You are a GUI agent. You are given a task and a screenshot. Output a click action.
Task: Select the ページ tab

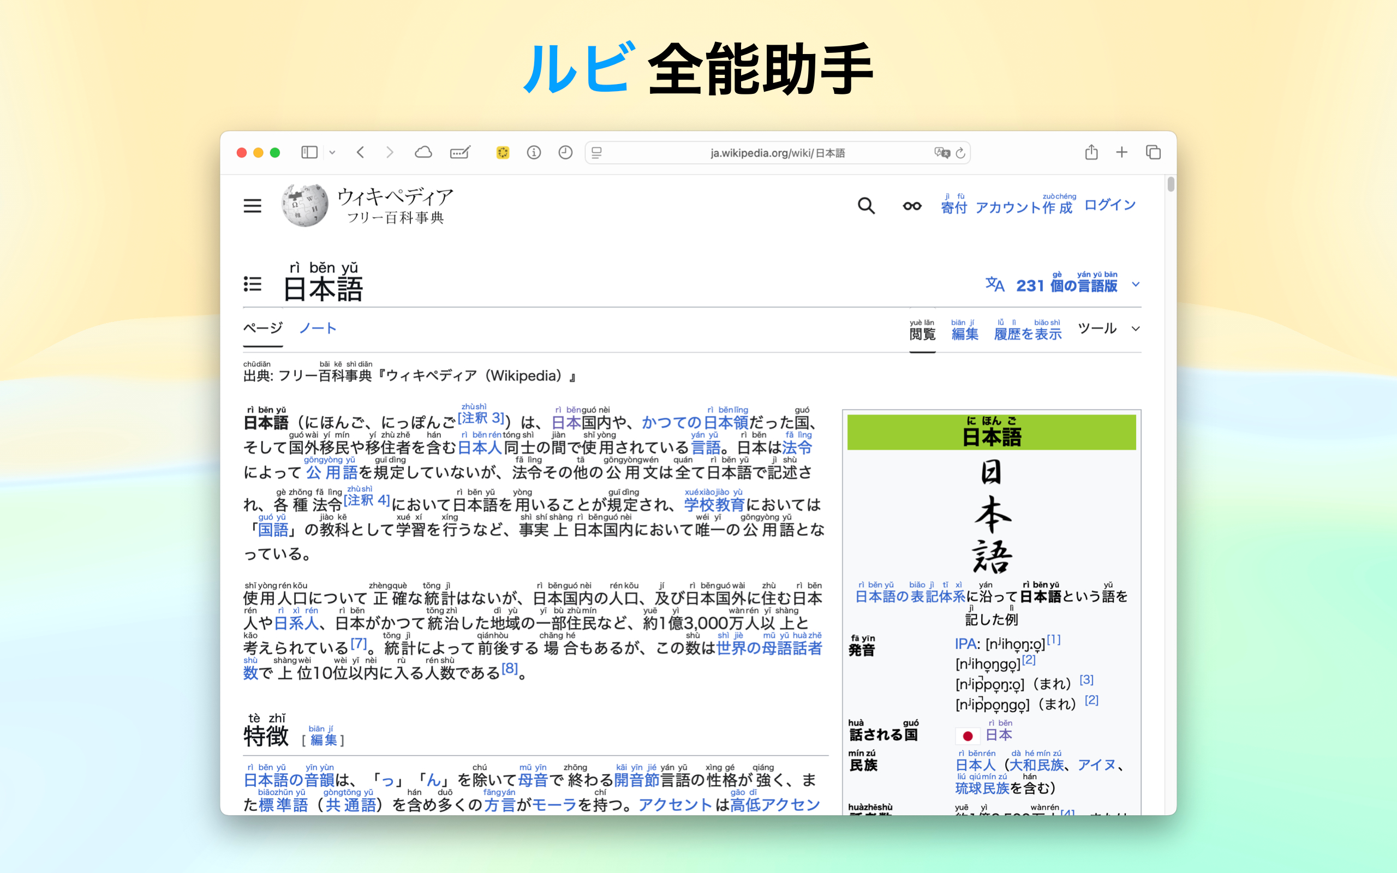pos(262,328)
